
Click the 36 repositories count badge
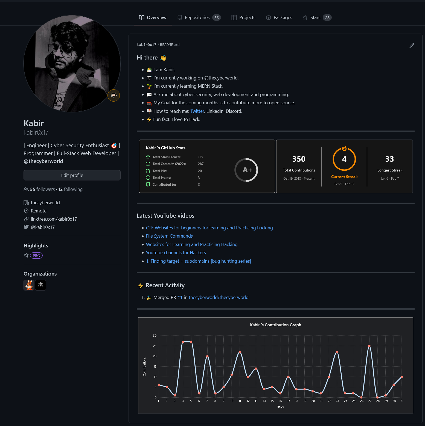click(217, 17)
